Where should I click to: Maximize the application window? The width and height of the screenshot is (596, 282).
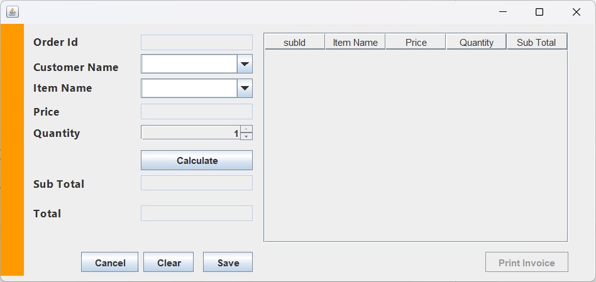point(539,12)
